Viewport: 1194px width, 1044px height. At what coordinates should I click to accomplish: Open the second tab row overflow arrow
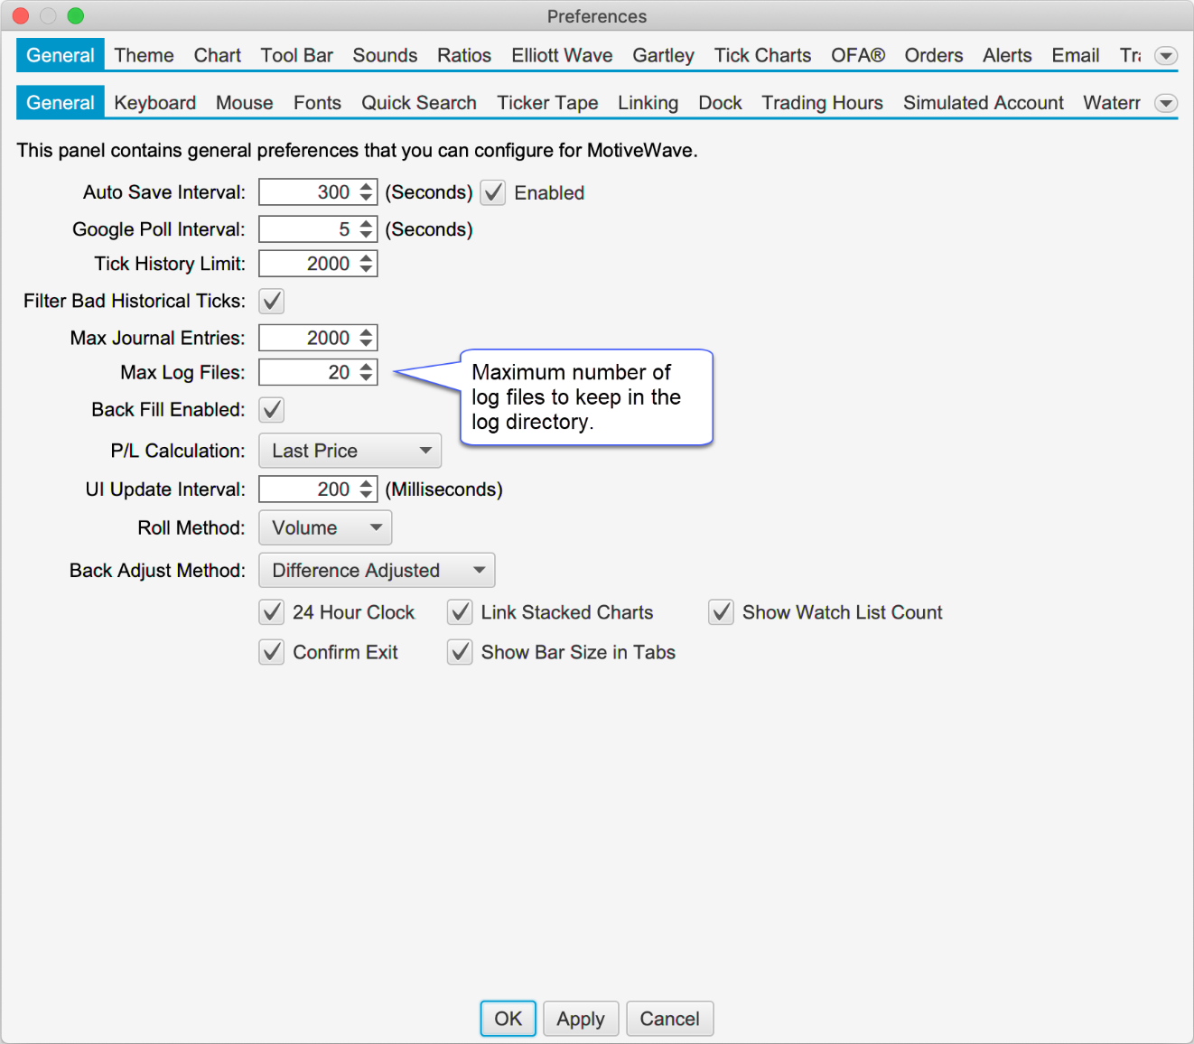(1166, 103)
